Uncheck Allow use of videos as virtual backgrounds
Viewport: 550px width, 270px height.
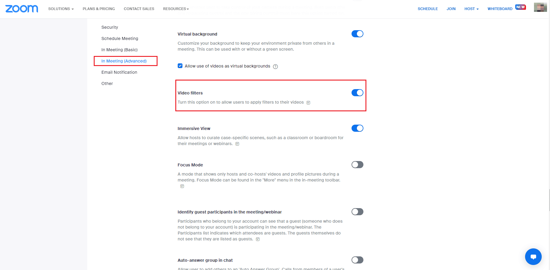click(180, 66)
